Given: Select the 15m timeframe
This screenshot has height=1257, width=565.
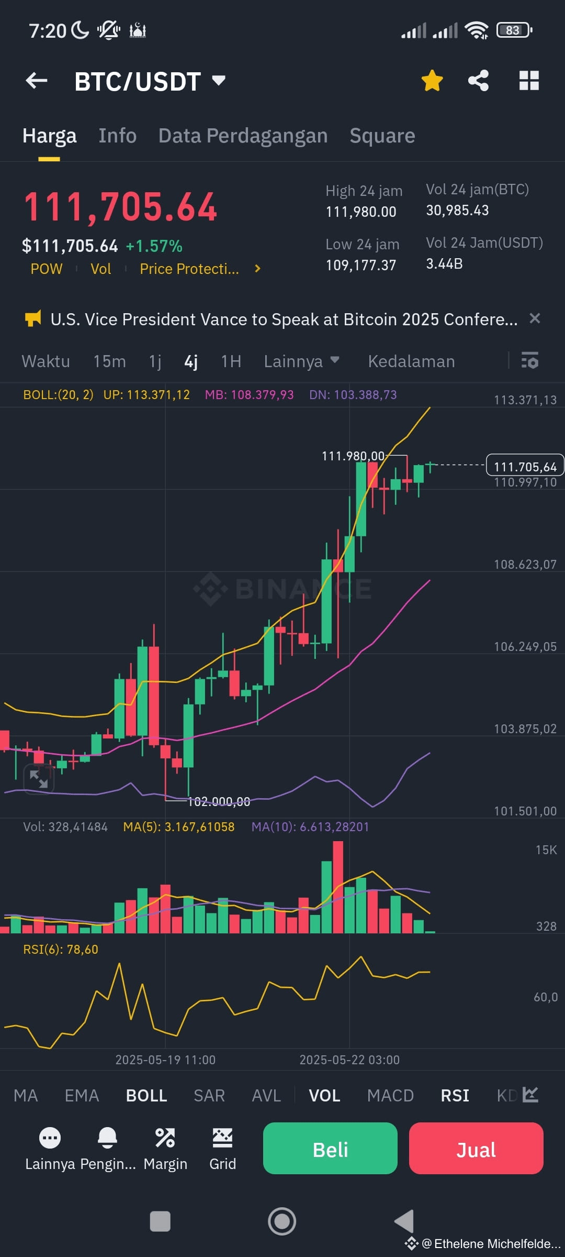Looking at the screenshot, I should (x=109, y=361).
